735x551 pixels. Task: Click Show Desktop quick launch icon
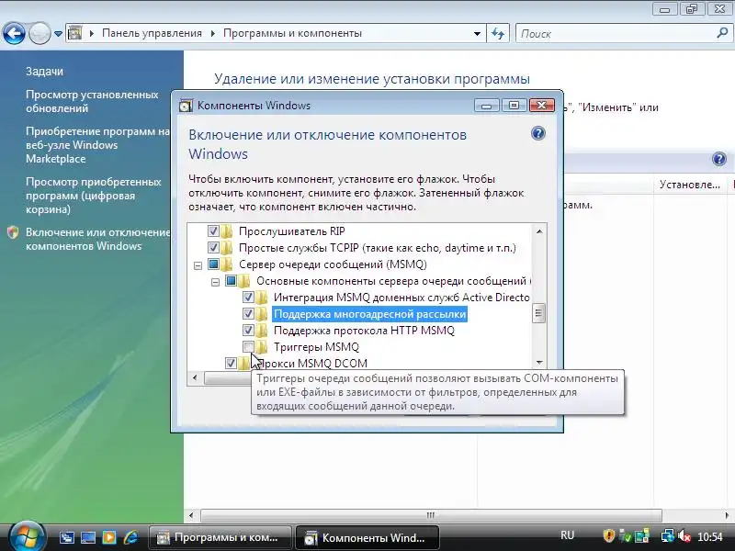click(x=66, y=537)
